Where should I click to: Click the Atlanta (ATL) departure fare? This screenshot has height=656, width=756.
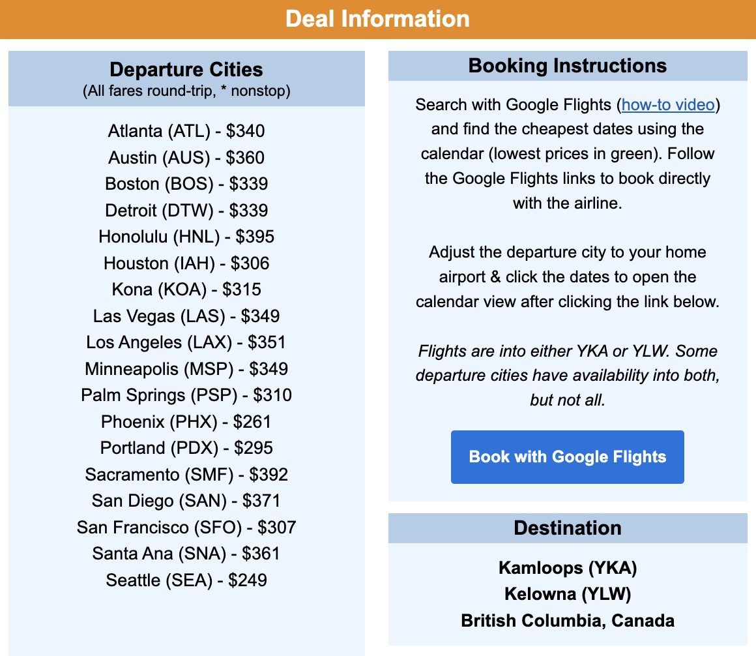(186, 131)
